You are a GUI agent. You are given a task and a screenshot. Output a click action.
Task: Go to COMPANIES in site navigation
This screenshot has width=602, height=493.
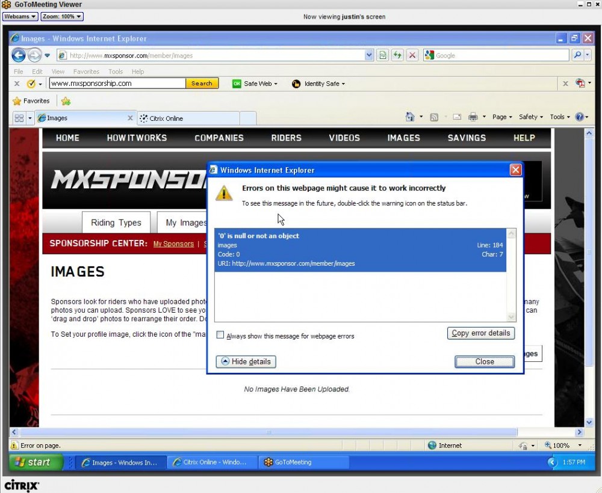coord(219,138)
